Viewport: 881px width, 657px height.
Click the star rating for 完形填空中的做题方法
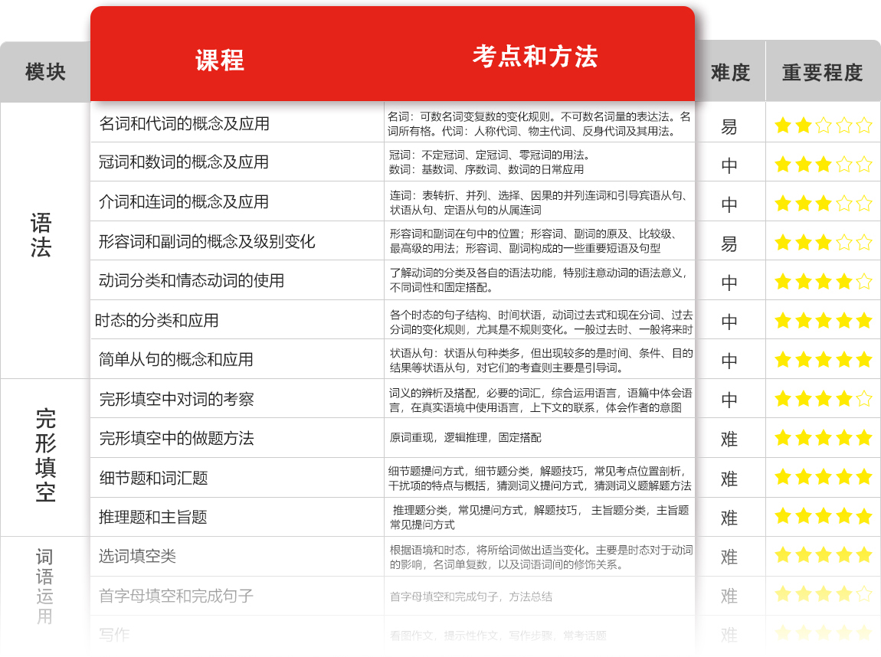pyautogui.click(x=823, y=437)
